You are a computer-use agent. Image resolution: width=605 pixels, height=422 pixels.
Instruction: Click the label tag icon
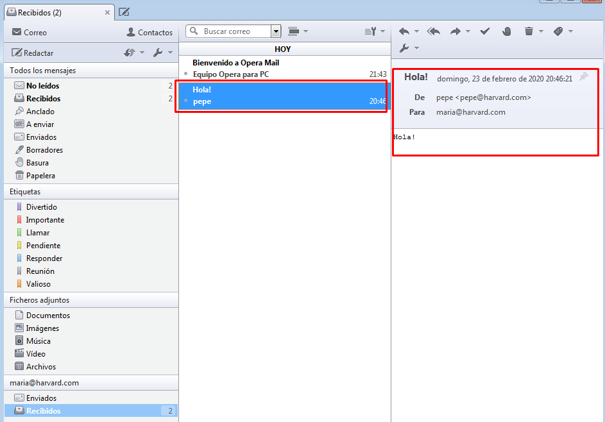[558, 31]
